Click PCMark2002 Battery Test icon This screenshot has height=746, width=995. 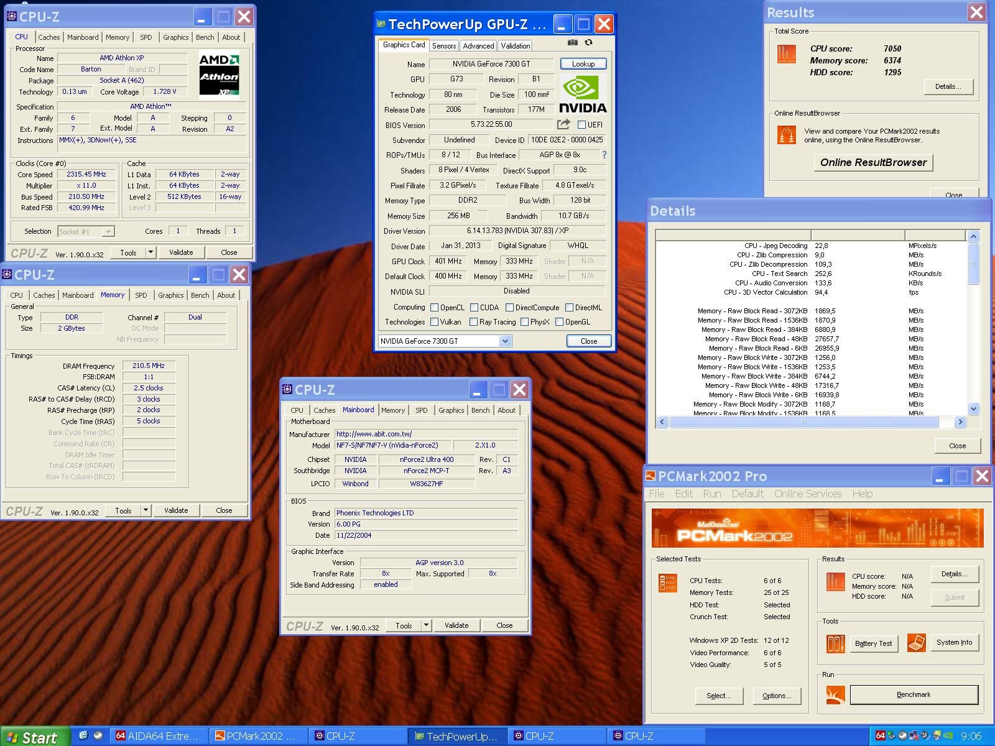(x=835, y=643)
